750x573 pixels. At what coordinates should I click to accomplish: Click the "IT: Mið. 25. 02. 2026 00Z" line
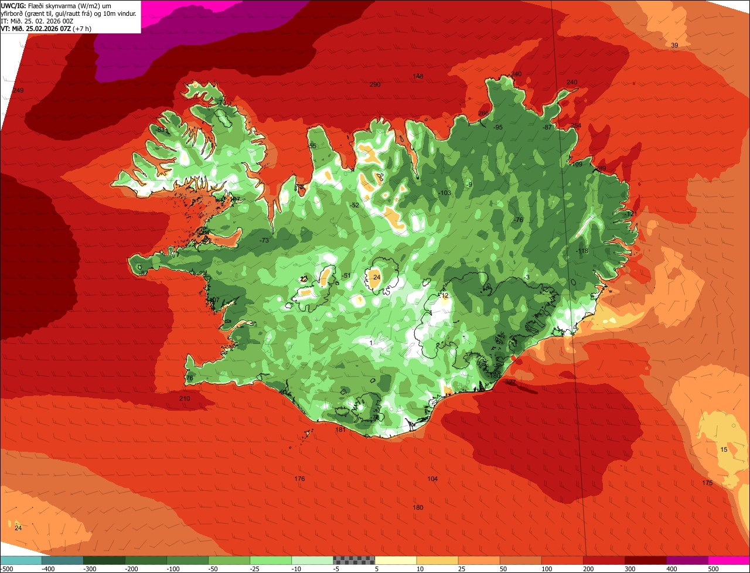tap(36, 21)
